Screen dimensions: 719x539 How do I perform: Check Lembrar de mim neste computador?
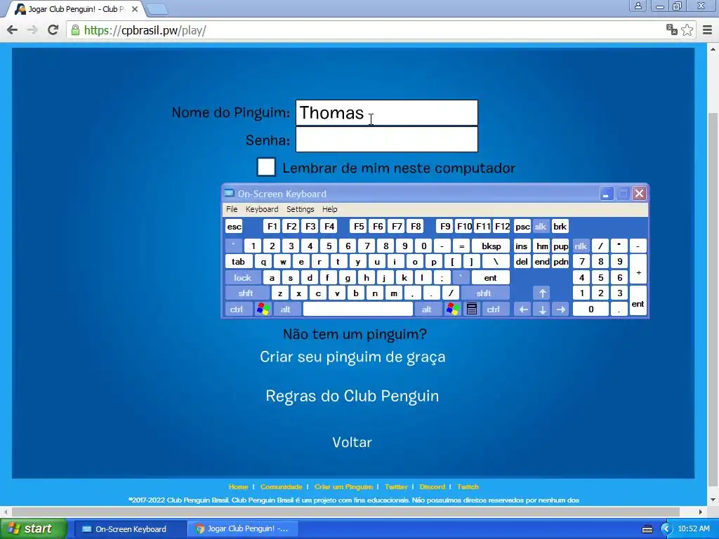click(x=266, y=167)
